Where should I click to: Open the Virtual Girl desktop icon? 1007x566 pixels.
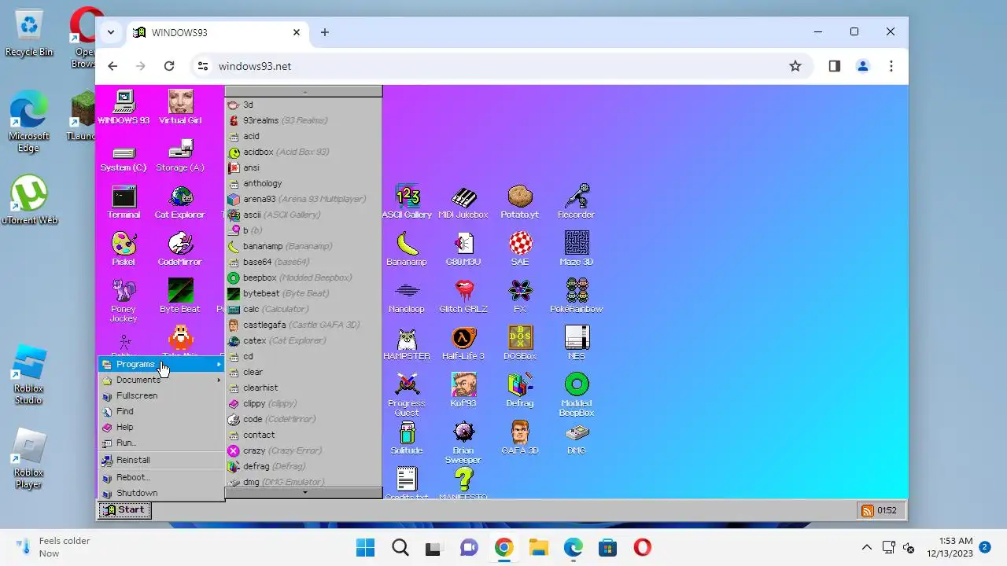(180, 108)
